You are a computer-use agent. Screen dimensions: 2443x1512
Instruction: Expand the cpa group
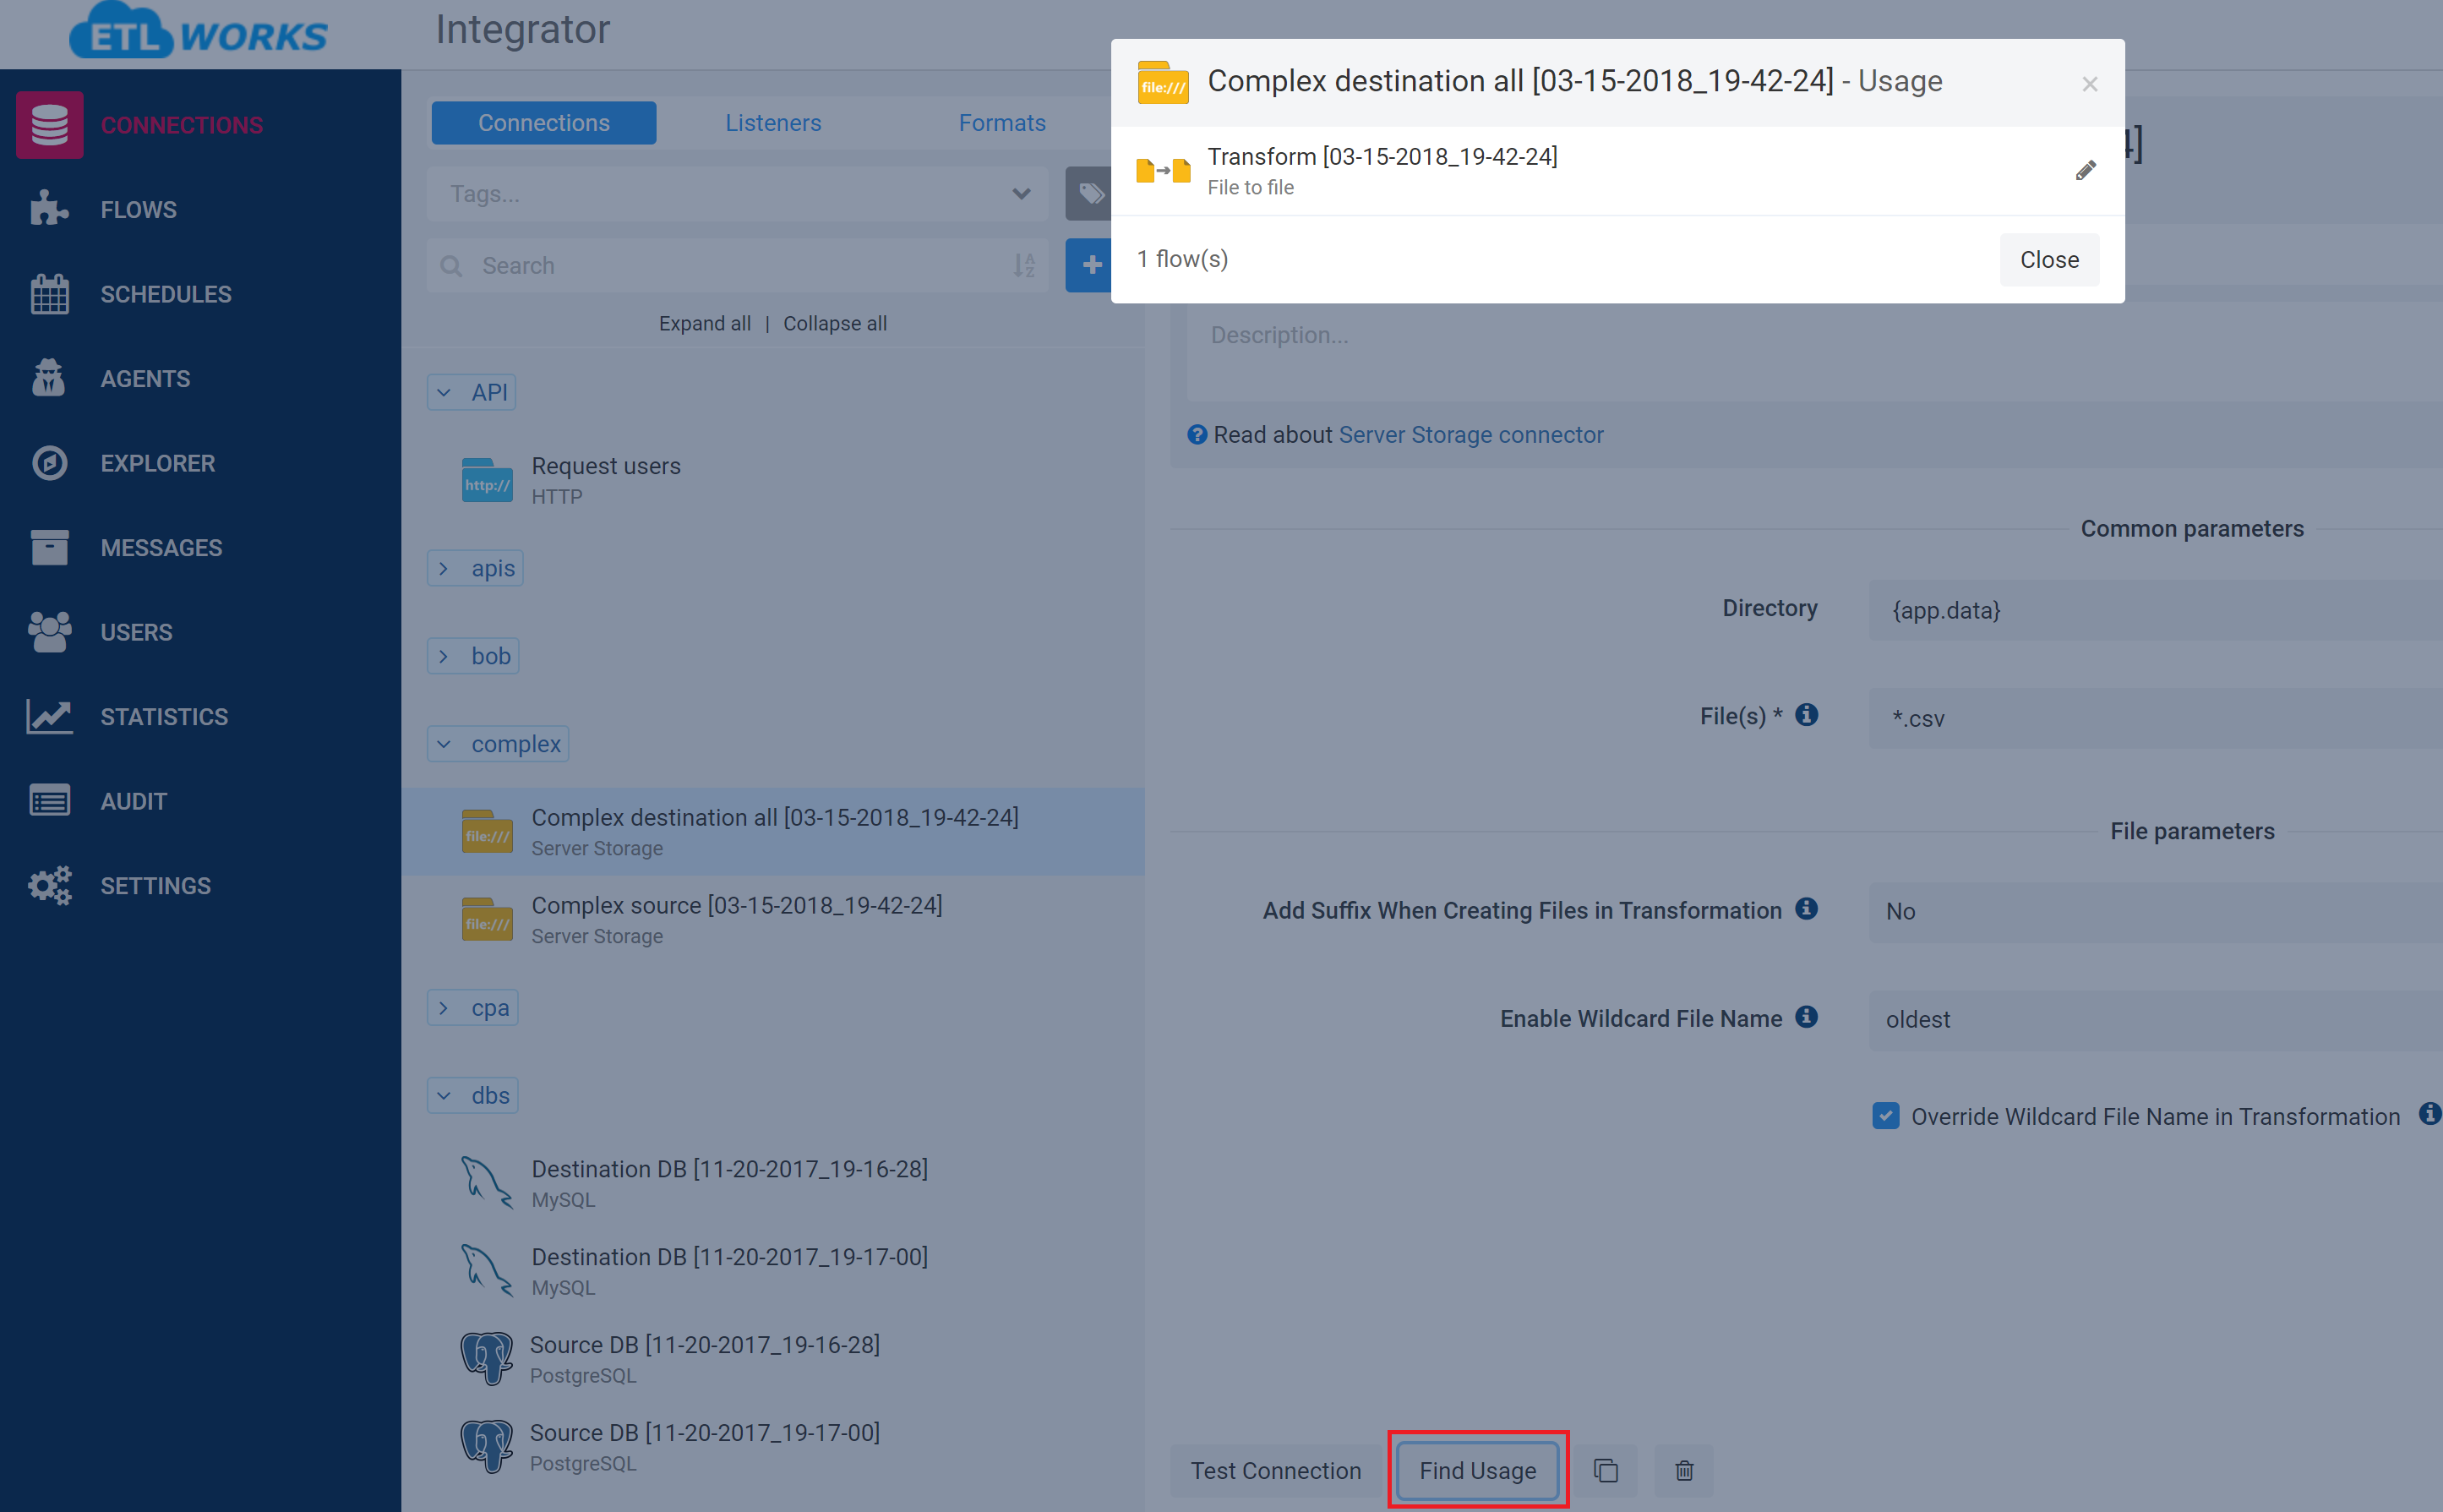point(472,1007)
